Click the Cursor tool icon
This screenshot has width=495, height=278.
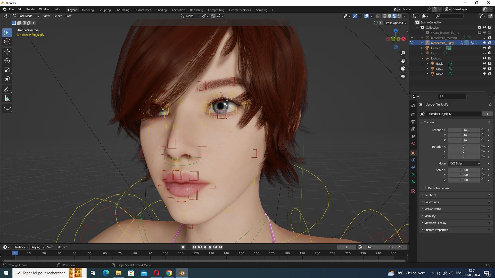[x=7, y=41]
